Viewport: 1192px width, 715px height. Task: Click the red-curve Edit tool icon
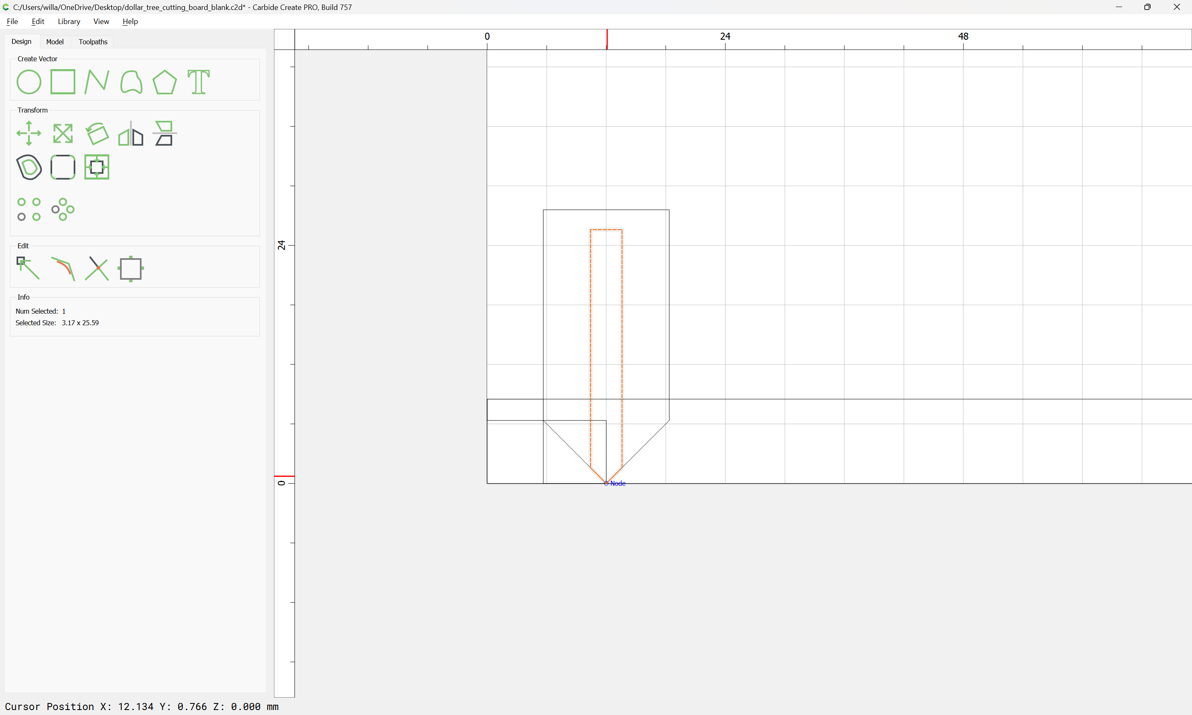pos(63,269)
